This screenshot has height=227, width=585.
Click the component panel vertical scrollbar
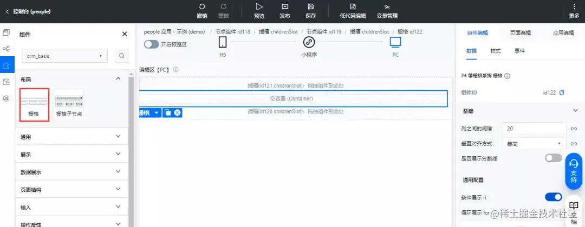131,149
